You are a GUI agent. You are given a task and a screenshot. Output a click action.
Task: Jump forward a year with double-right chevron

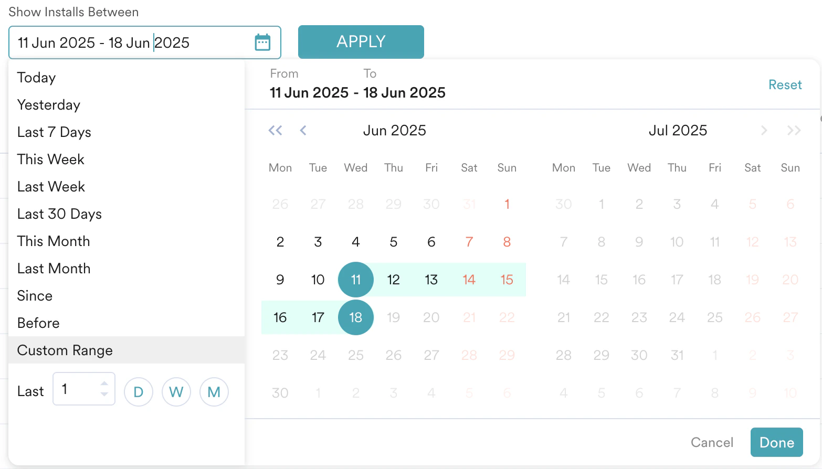[x=793, y=130]
